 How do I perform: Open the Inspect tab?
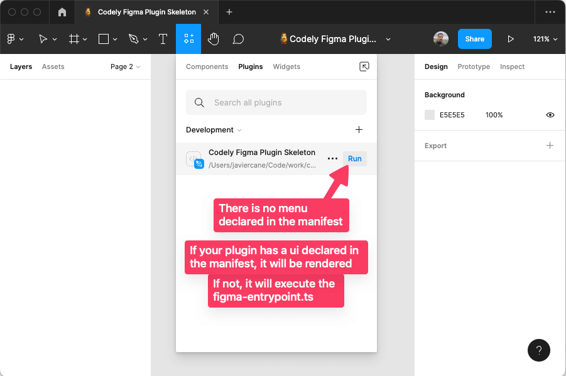pos(512,67)
